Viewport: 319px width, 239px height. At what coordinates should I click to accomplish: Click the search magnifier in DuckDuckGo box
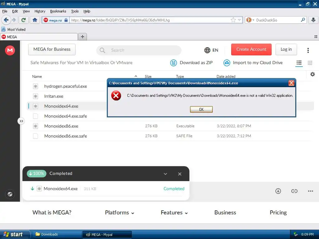coord(303,20)
